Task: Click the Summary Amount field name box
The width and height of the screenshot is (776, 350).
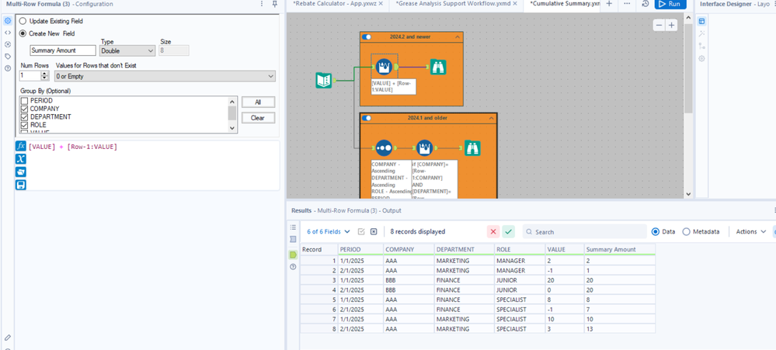Action: click(63, 50)
